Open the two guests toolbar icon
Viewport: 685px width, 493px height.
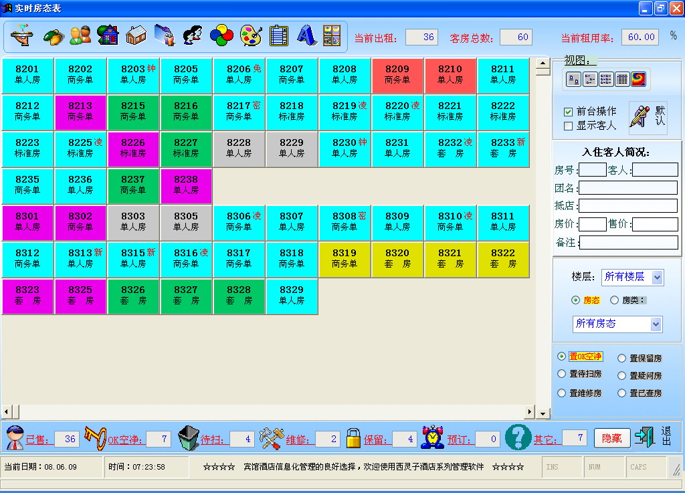coord(80,35)
